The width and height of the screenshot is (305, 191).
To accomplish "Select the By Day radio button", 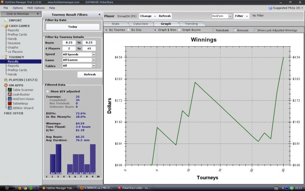I will tap(129, 30).
